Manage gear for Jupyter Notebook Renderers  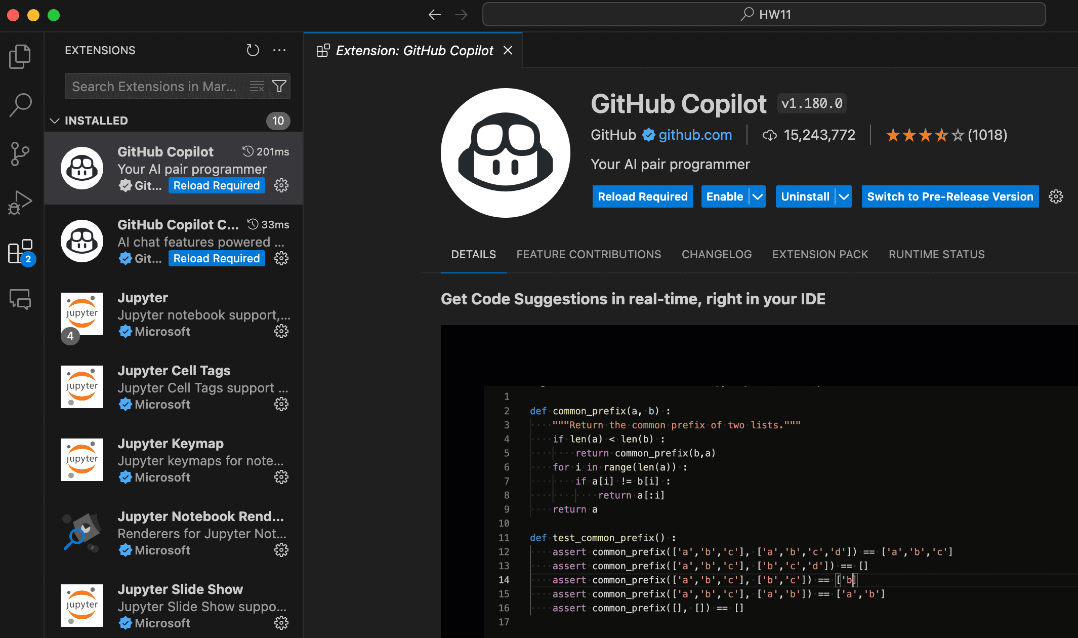(281, 550)
